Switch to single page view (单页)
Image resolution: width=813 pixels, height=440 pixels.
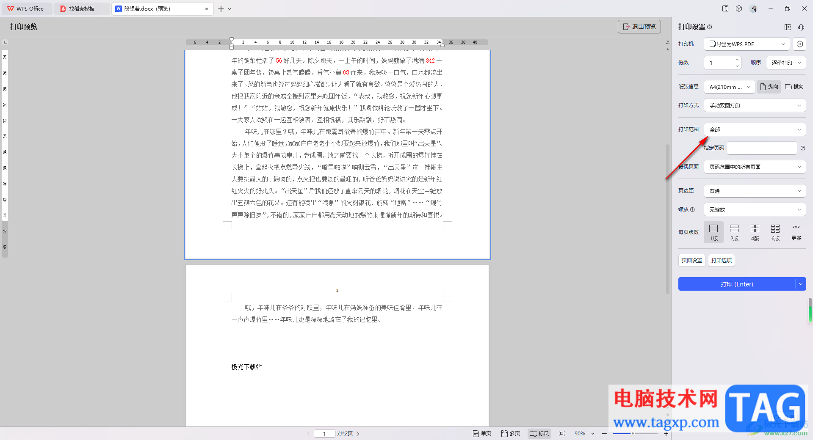482,434
